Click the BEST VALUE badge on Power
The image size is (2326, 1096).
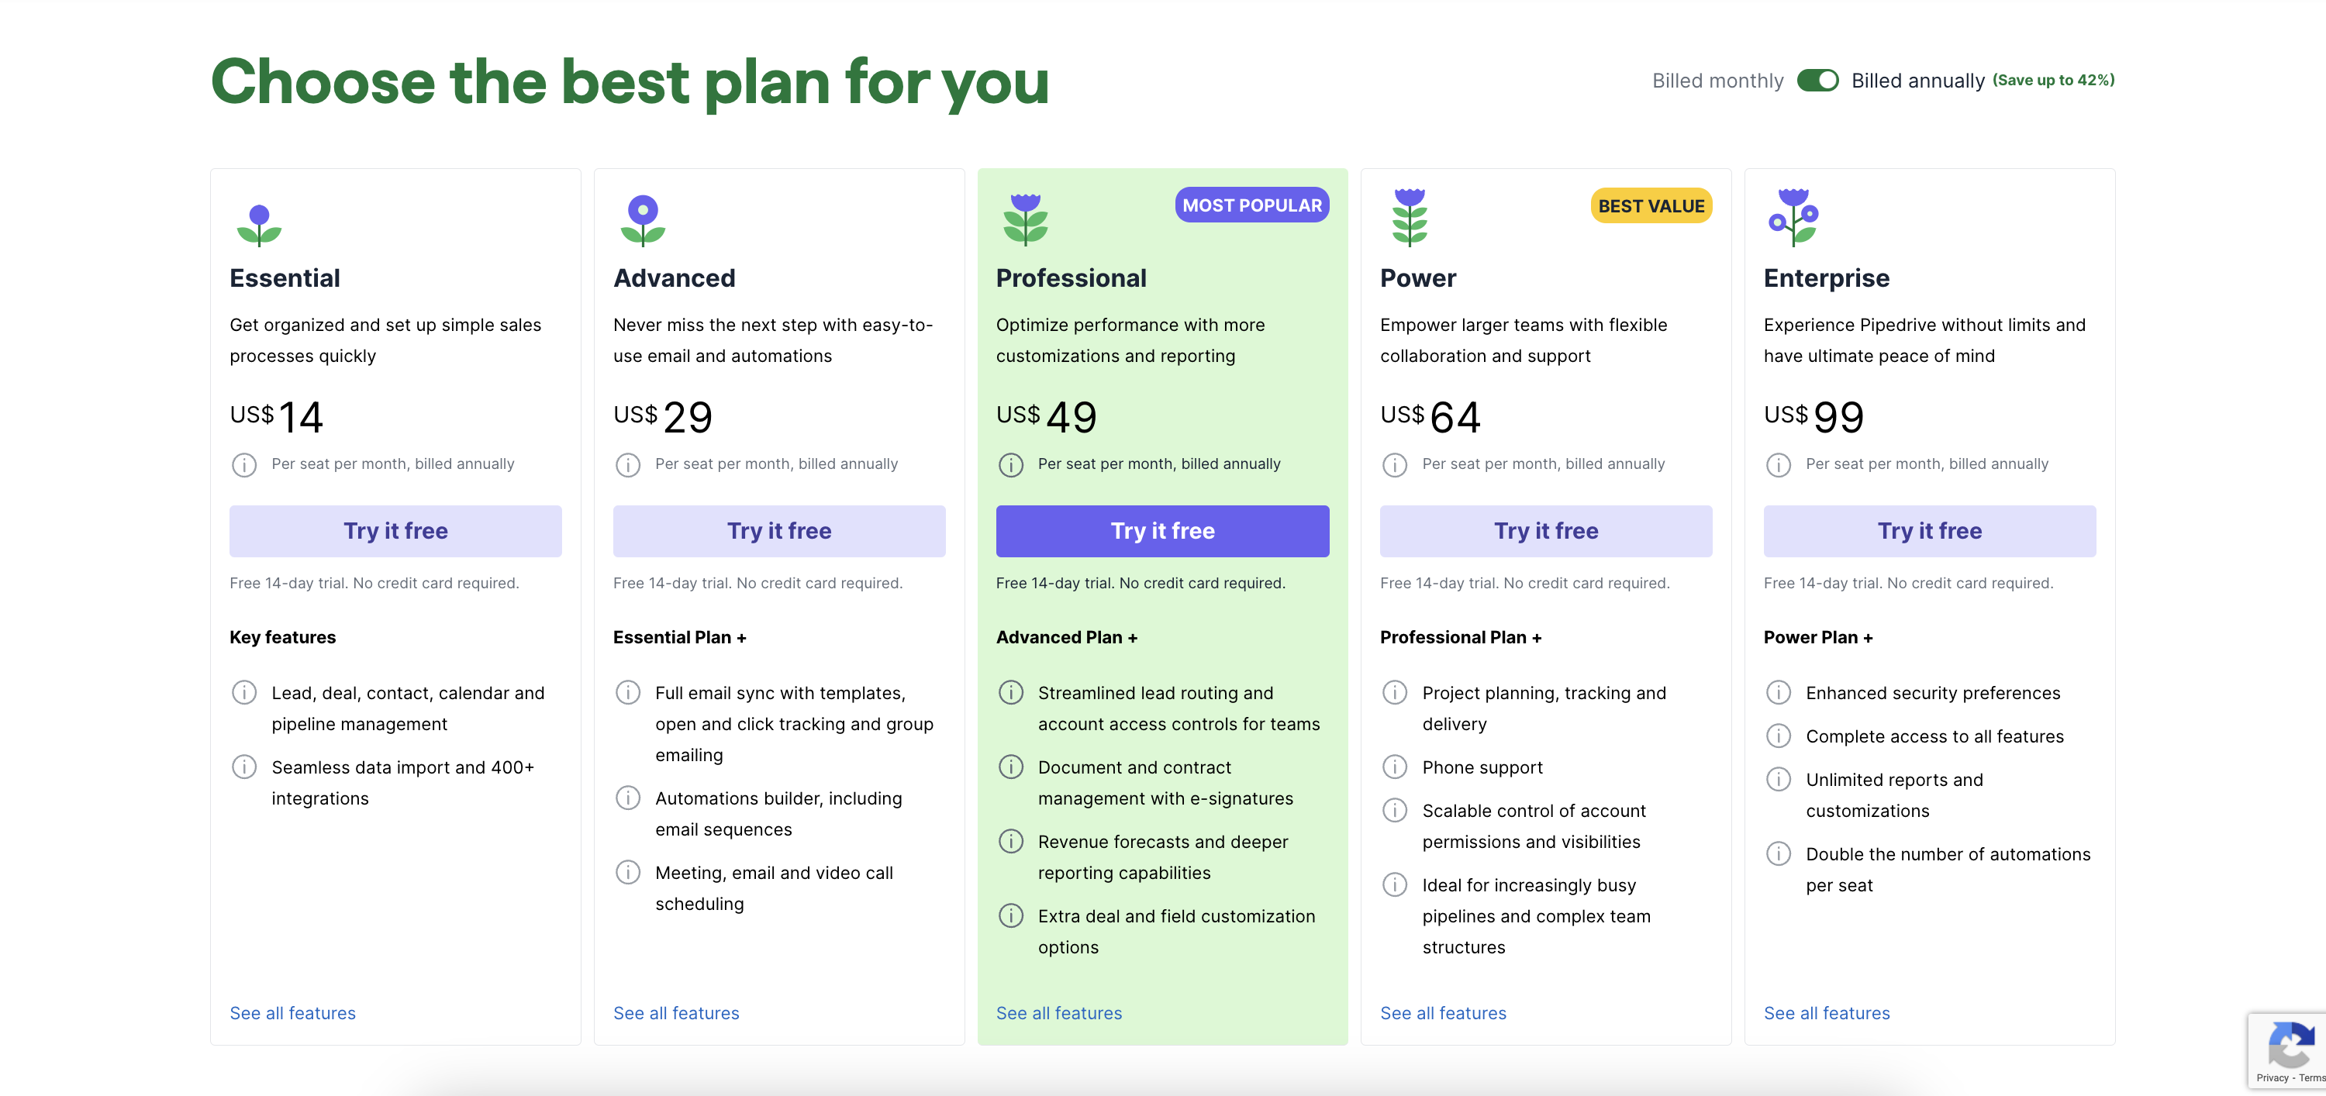tap(1651, 205)
